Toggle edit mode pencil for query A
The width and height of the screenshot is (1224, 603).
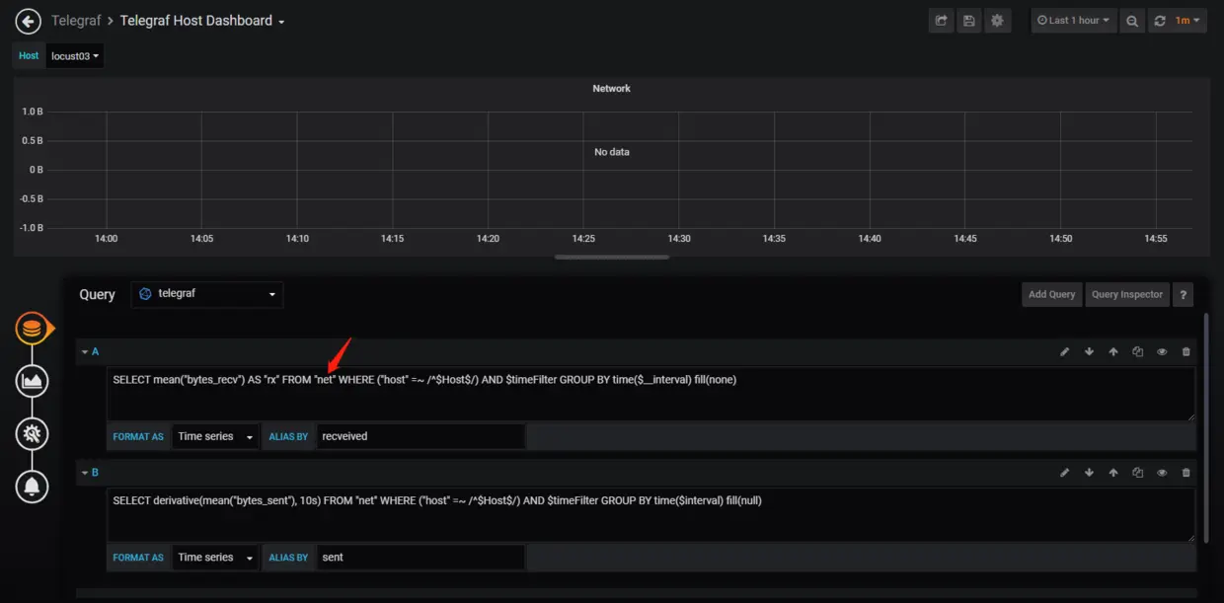[1064, 351]
